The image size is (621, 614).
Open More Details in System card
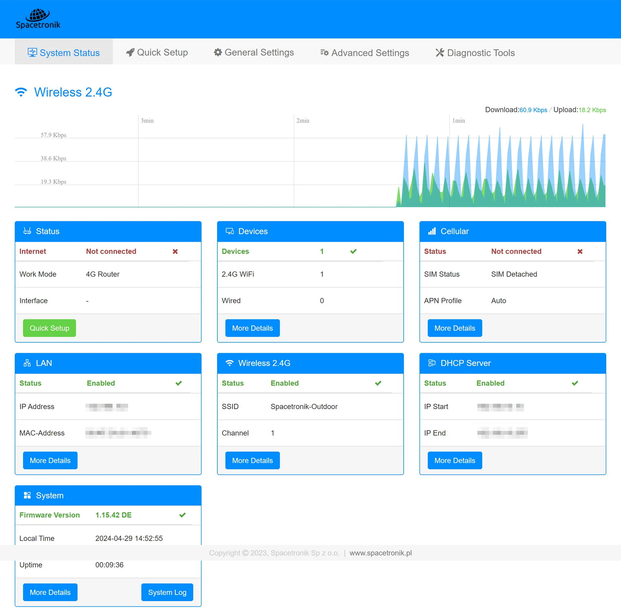tap(50, 592)
